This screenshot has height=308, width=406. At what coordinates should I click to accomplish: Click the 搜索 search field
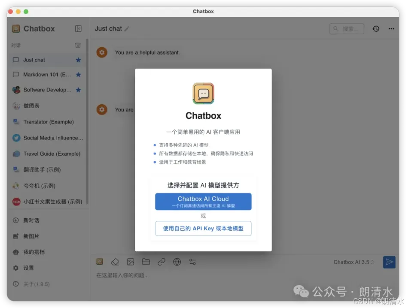tap(347, 29)
